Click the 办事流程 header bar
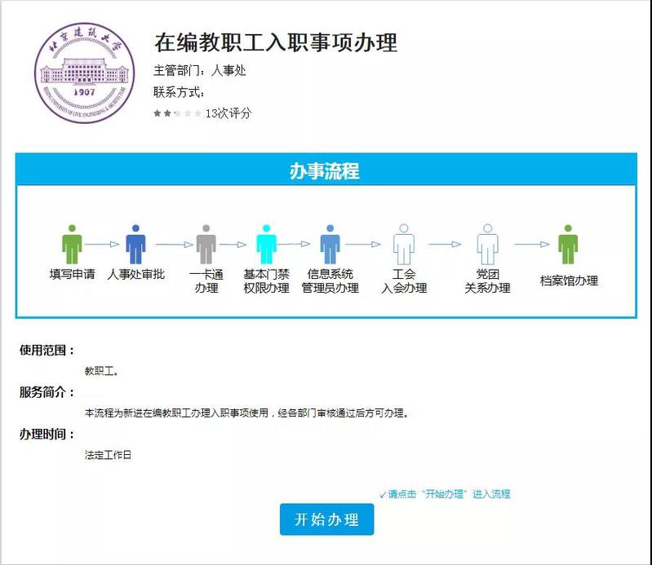 pos(326,171)
